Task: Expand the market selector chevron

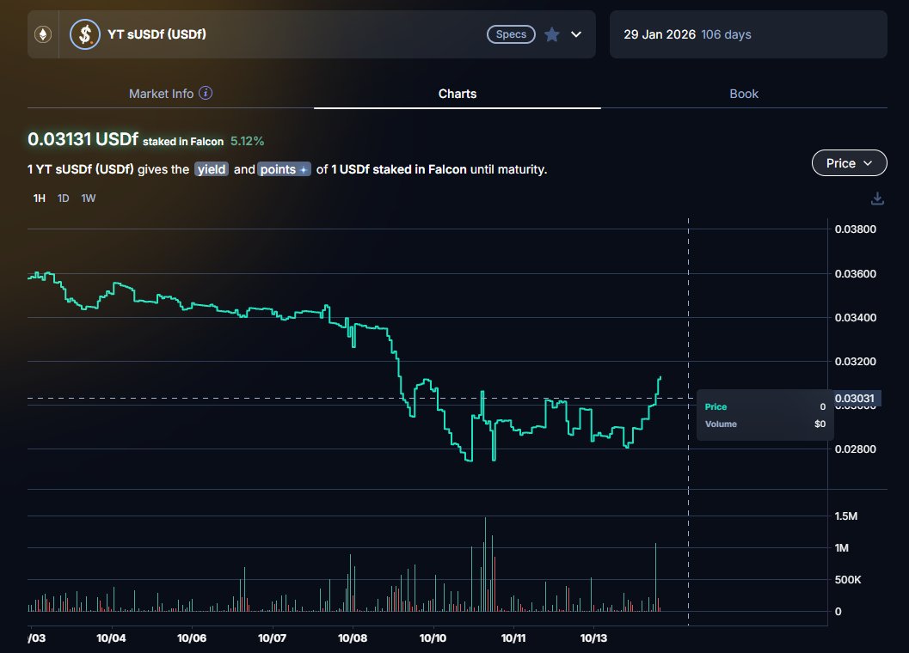Action: pos(576,34)
